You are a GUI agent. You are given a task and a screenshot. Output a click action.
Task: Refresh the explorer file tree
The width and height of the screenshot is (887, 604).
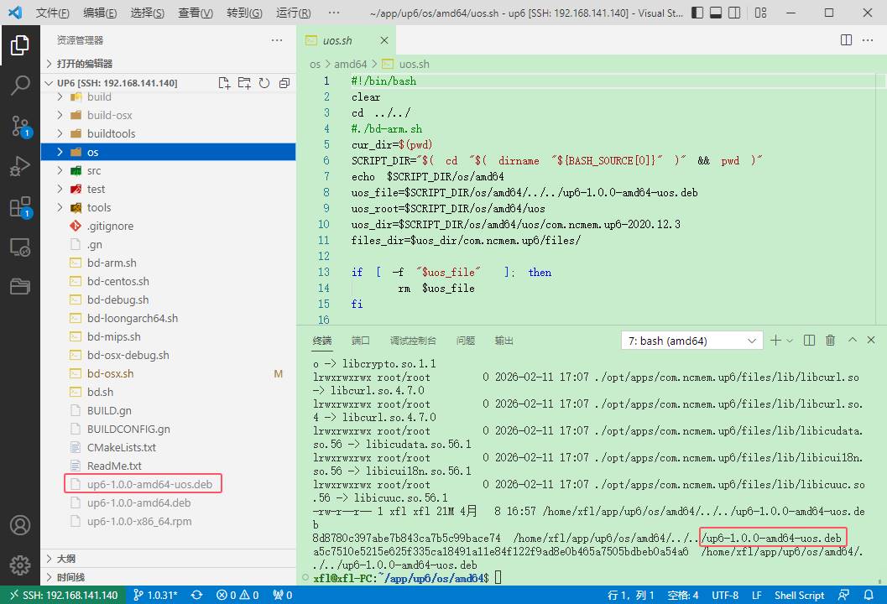(264, 83)
